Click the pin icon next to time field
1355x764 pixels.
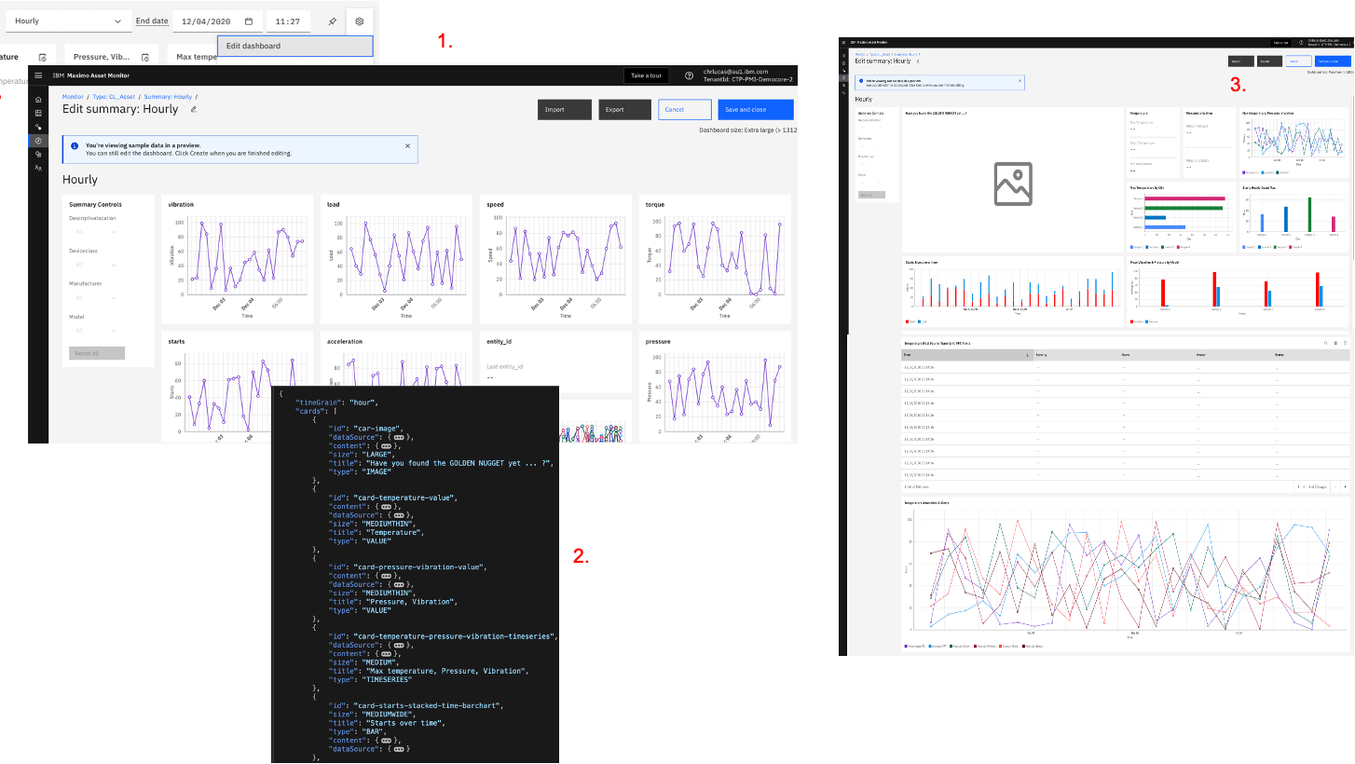333,20
